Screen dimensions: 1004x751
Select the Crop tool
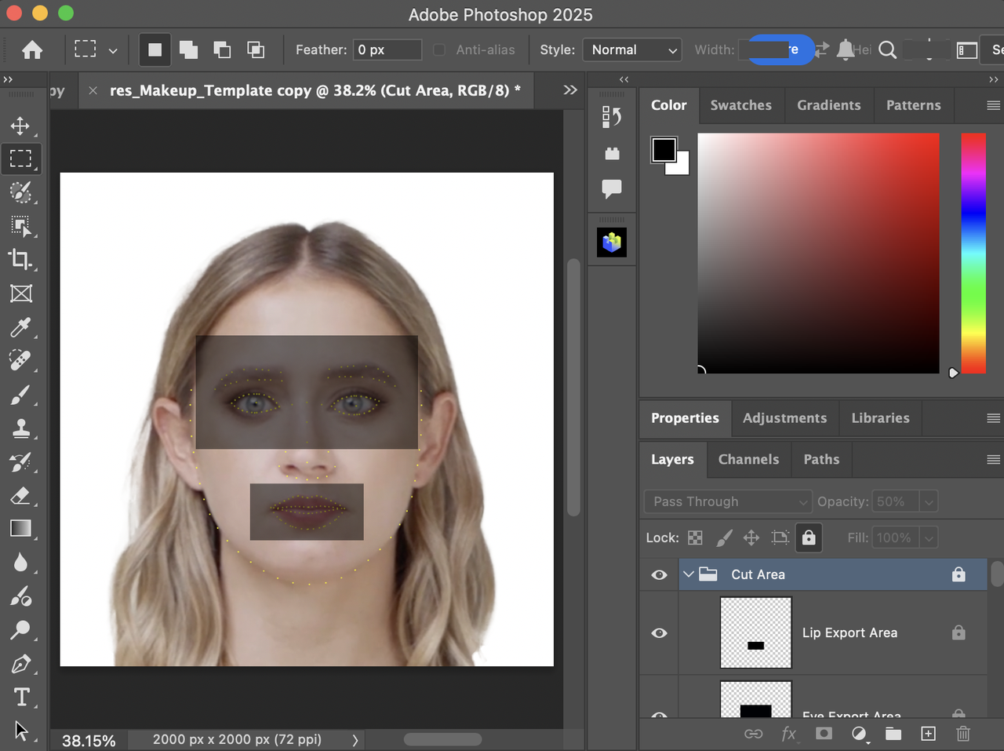click(20, 260)
